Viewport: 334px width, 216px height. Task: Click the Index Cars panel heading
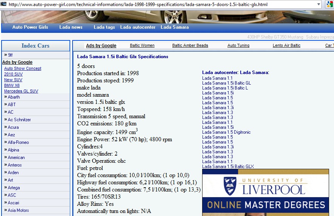(36, 46)
